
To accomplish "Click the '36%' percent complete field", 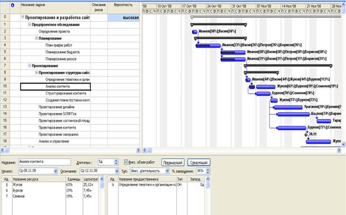I will click(x=201, y=171).
